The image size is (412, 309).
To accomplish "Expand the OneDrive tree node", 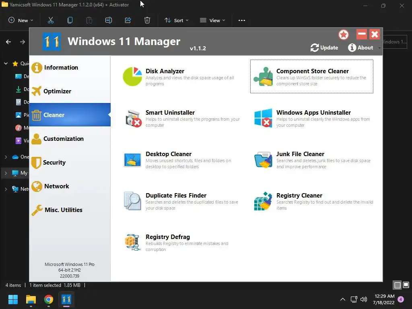I will (6, 157).
